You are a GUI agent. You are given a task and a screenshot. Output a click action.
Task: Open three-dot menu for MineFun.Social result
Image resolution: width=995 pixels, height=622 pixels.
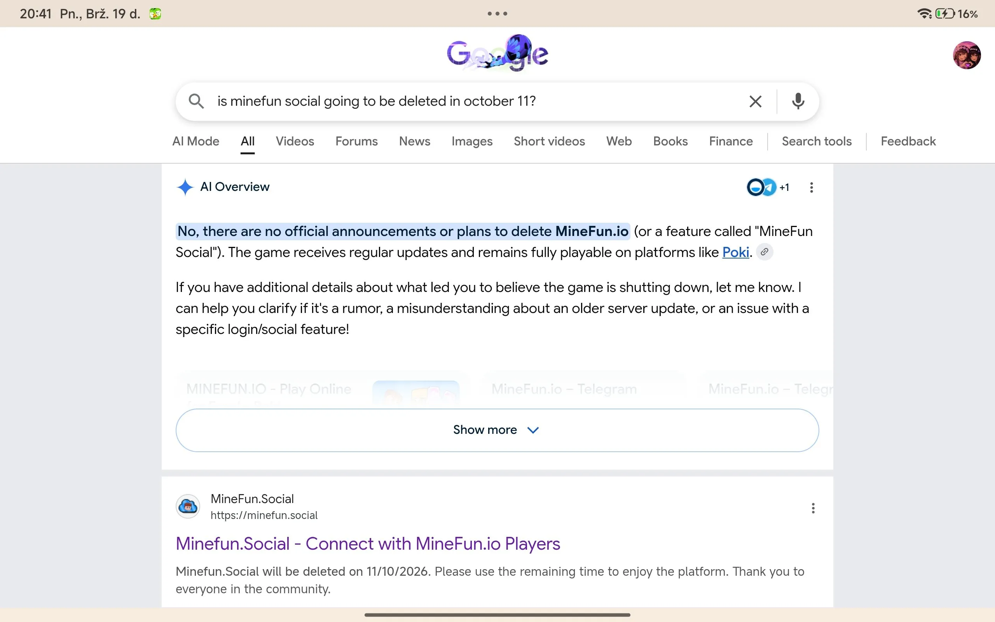[x=813, y=508]
